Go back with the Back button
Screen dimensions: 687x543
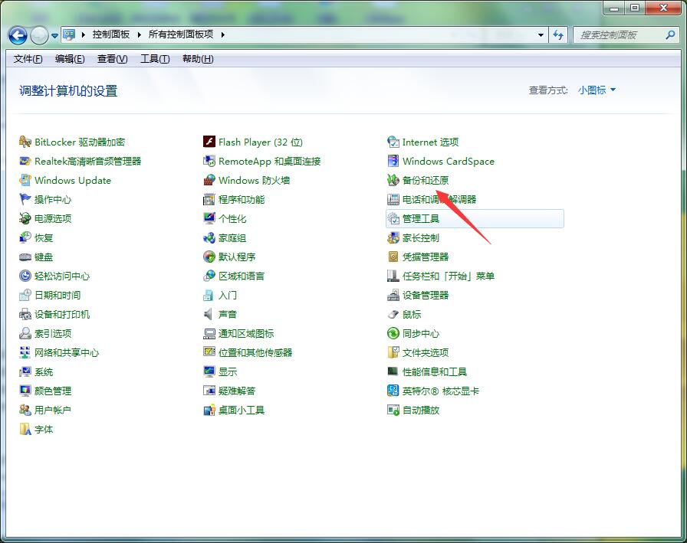tap(18, 35)
